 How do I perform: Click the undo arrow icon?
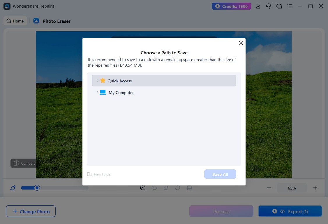(155, 188)
